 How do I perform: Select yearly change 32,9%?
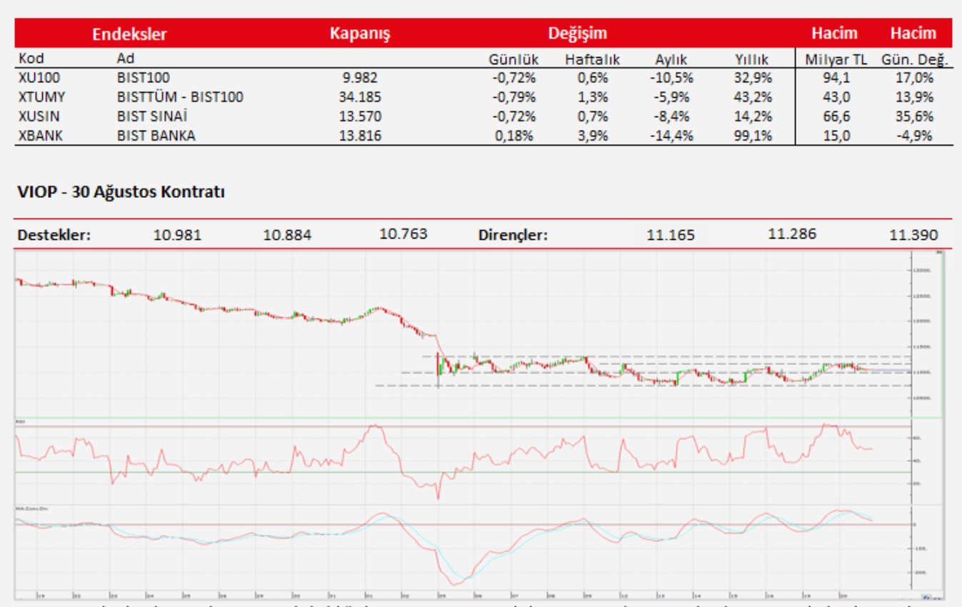click(753, 78)
